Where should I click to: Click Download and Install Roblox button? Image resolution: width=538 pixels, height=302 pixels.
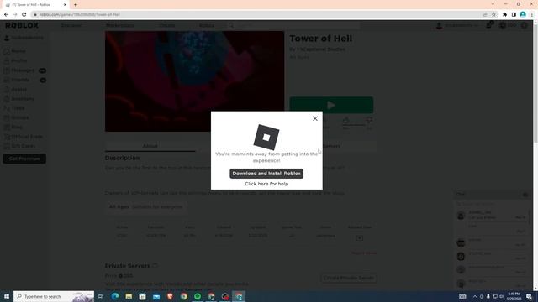pos(266,174)
